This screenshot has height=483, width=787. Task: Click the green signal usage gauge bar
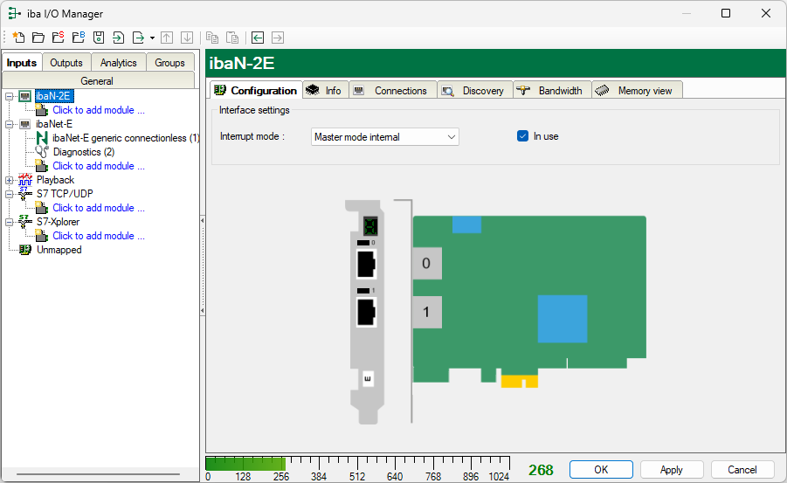(x=245, y=464)
